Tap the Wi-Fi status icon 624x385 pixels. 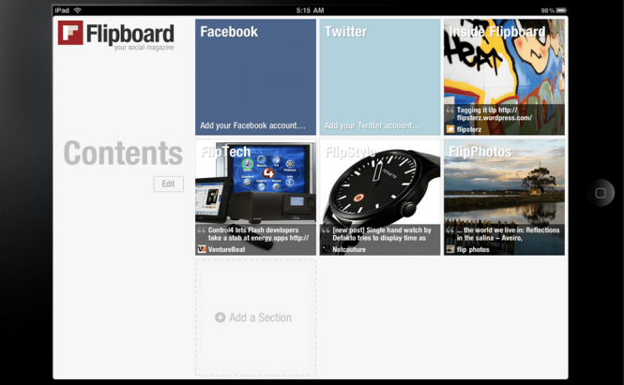pos(78,10)
